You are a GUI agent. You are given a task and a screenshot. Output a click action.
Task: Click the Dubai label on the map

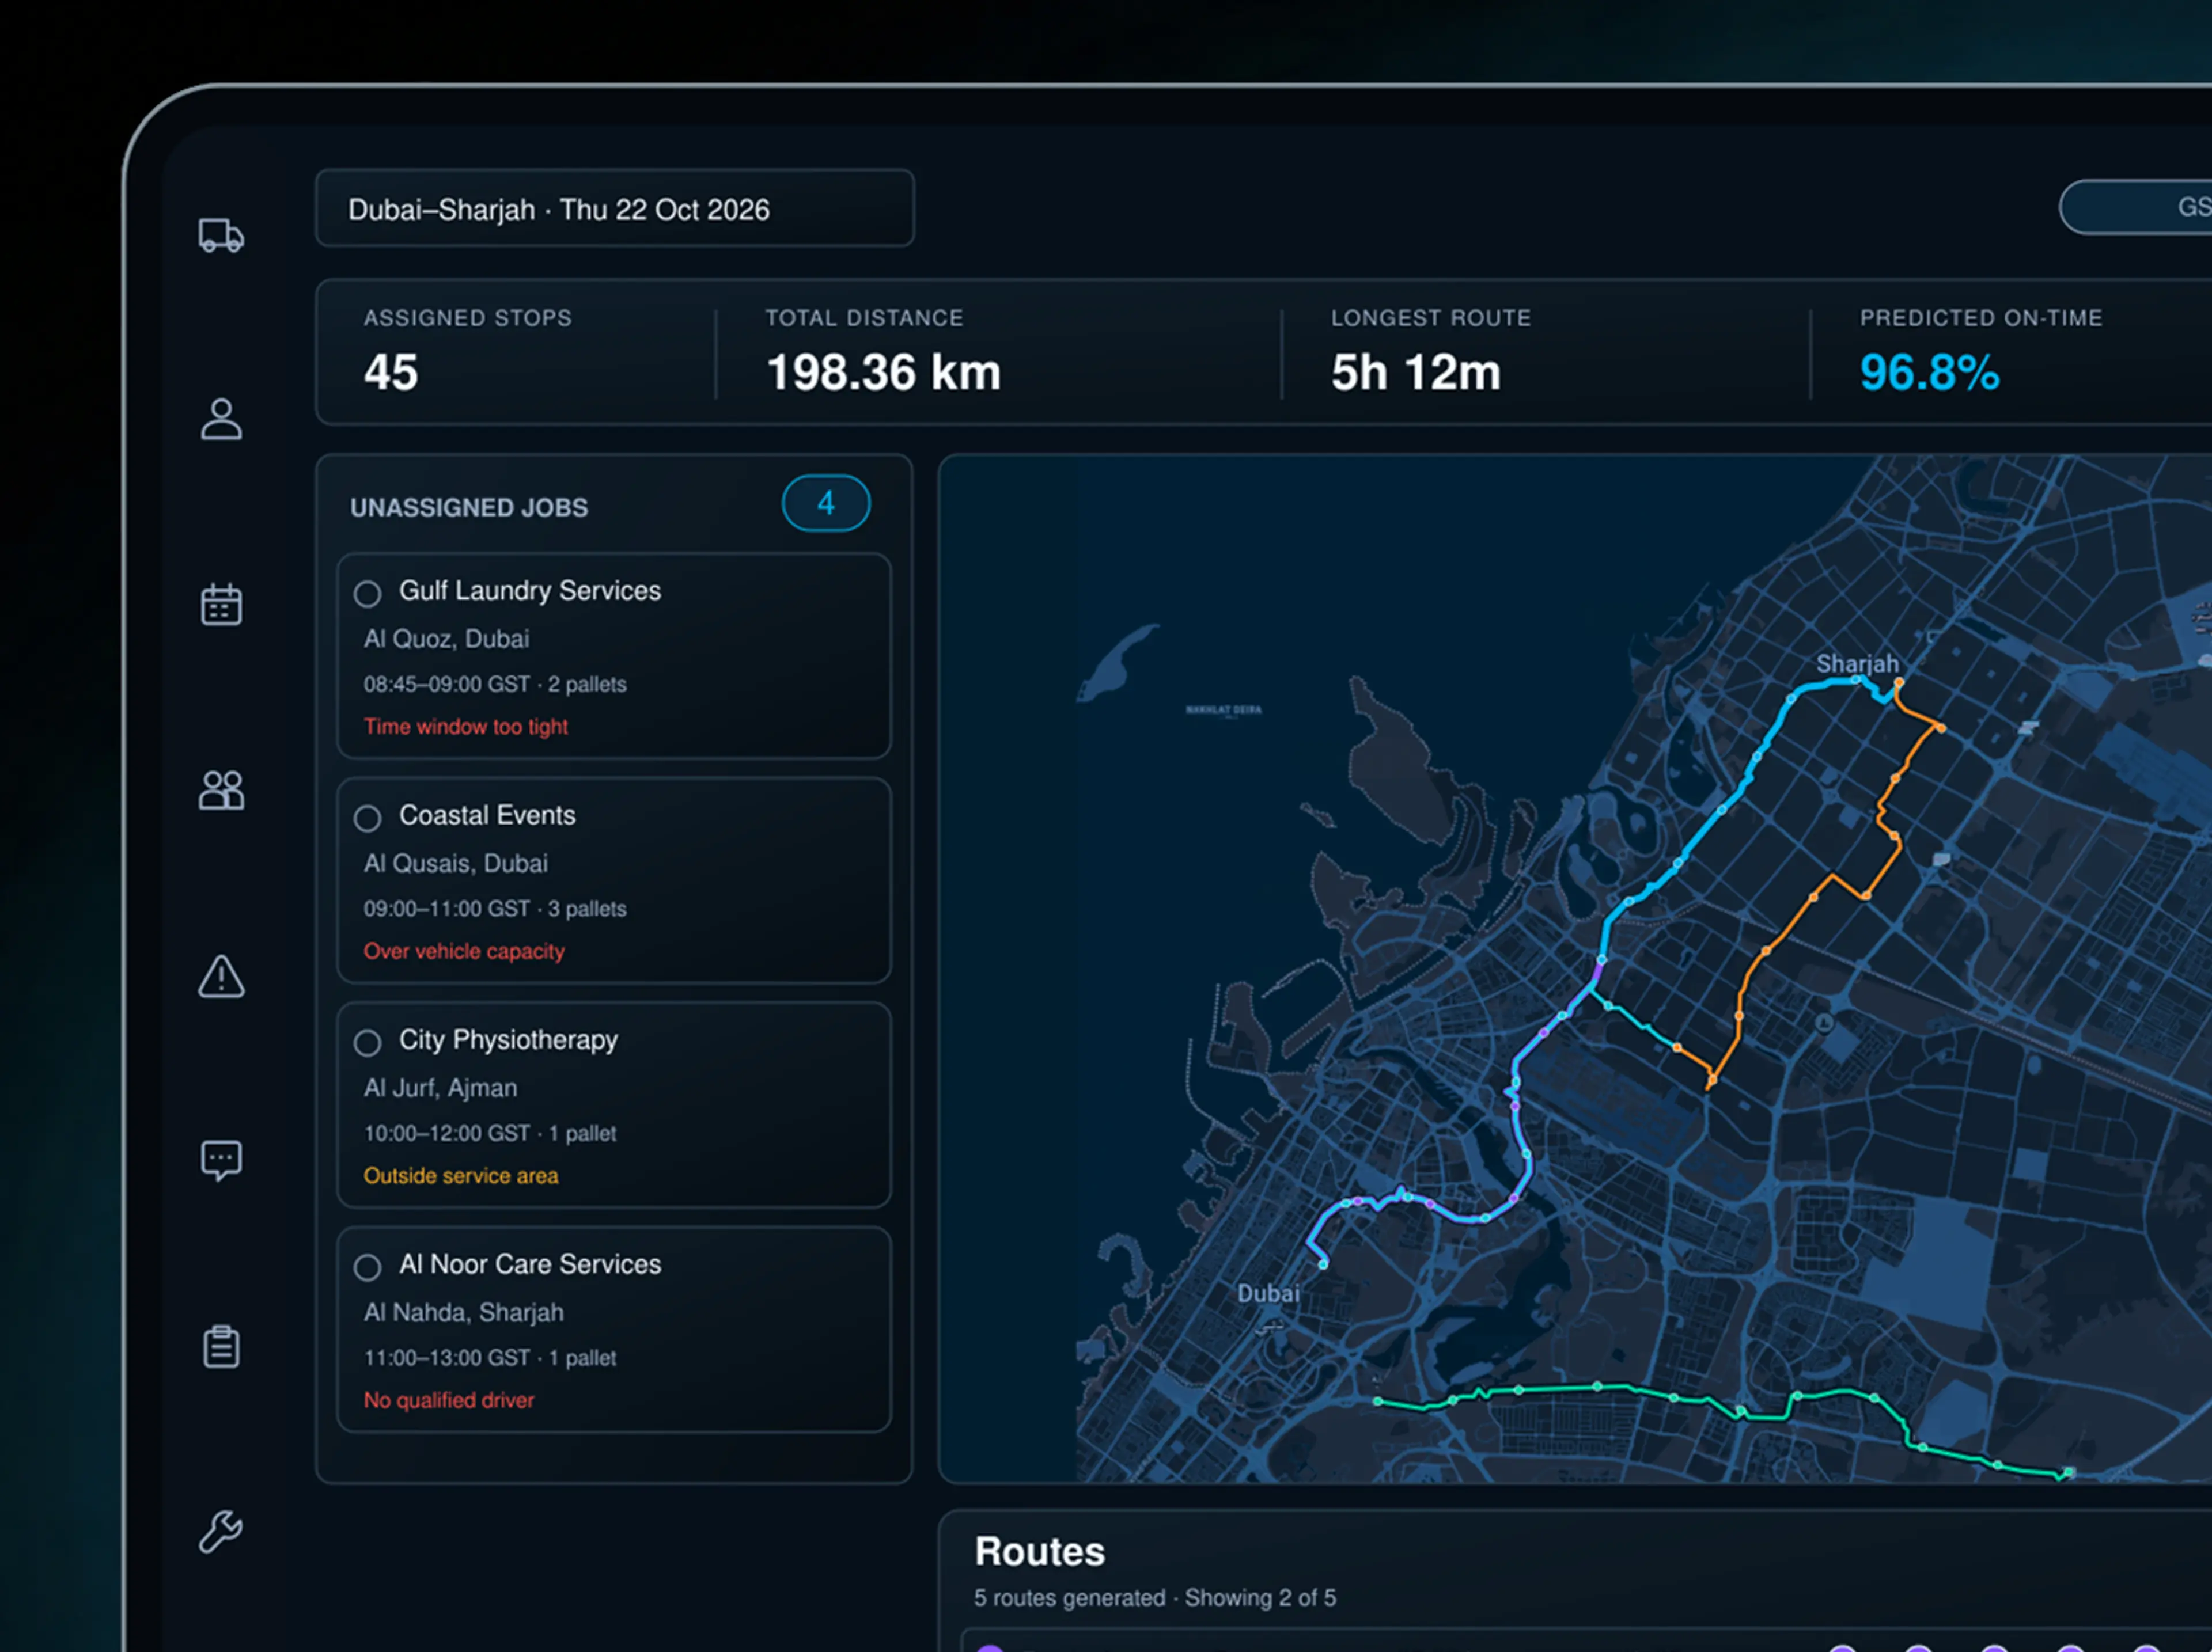coord(1268,1293)
